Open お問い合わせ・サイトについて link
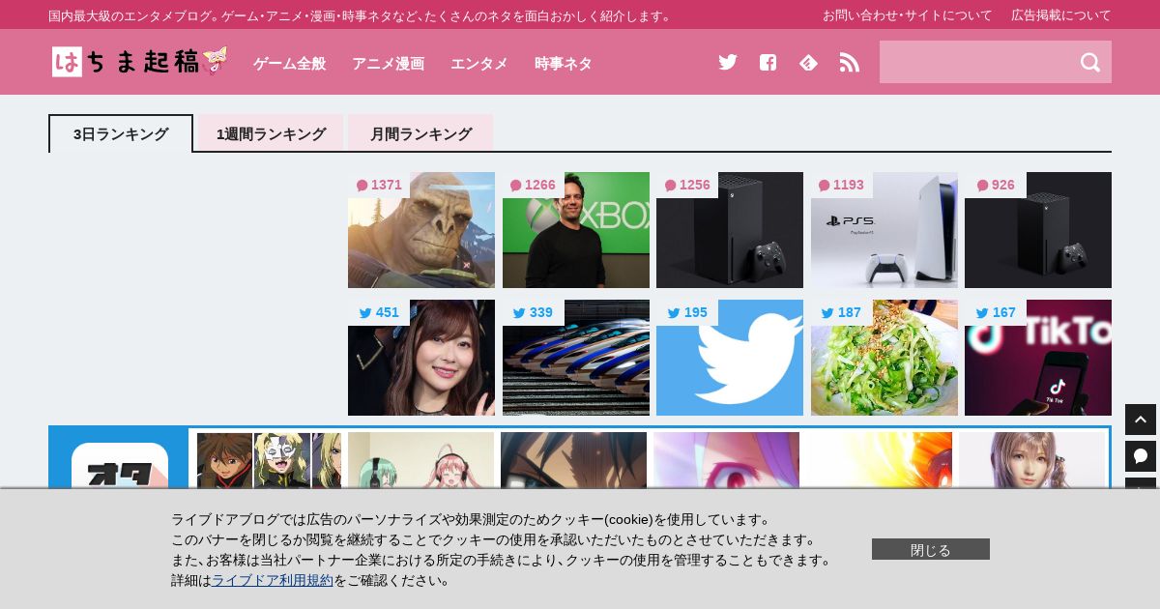The width and height of the screenshot is (1160, 609). (x=908, y=15)
